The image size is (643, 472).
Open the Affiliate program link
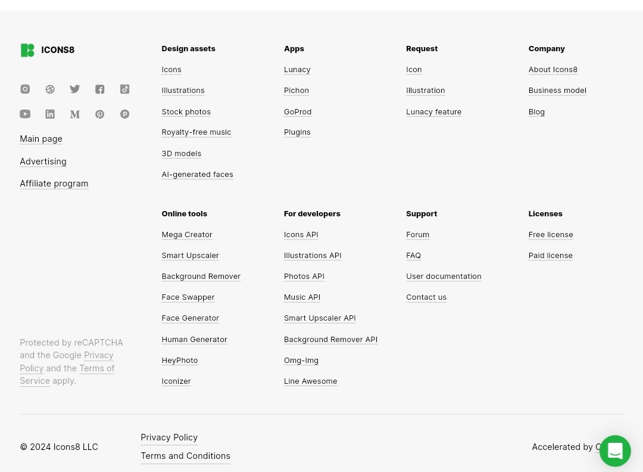[54, 184]
